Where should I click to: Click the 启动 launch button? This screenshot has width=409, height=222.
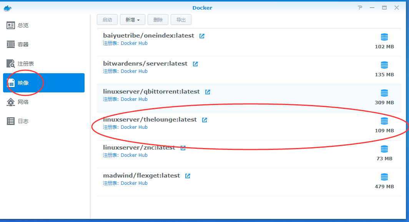[x=107, y=20]
